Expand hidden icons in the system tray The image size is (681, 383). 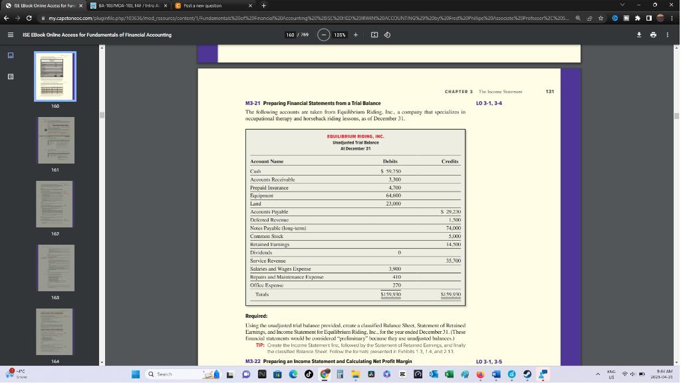pyautogui.click(x=599, y=374)
